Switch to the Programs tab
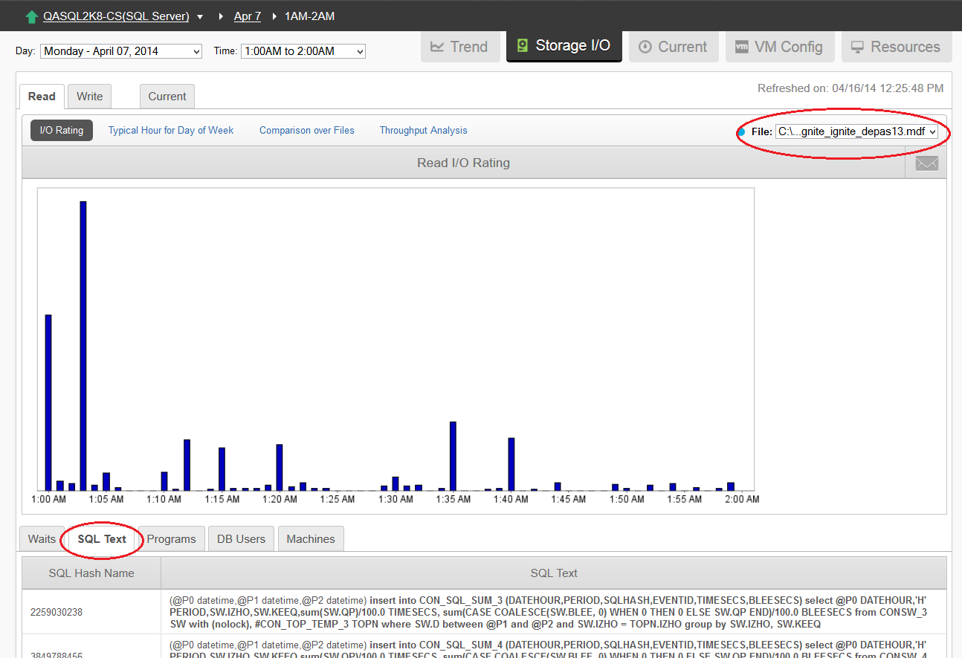The image size is (962, 658). pos(172,539)
